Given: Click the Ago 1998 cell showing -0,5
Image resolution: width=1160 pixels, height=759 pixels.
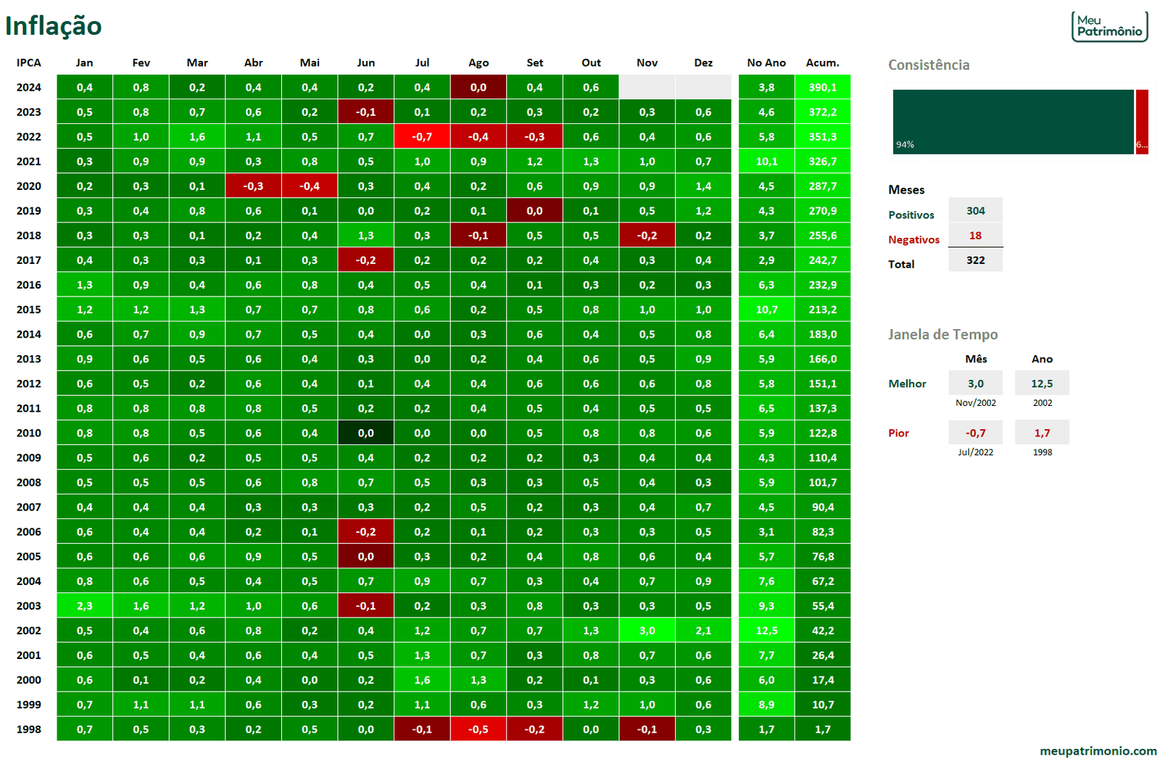Looking at the screenshot, I should pos(478,729).
